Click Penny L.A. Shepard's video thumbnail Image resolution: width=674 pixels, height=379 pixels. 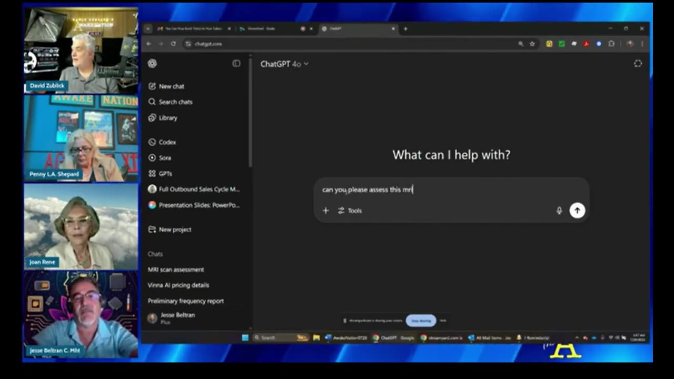[x=81, y=138]
